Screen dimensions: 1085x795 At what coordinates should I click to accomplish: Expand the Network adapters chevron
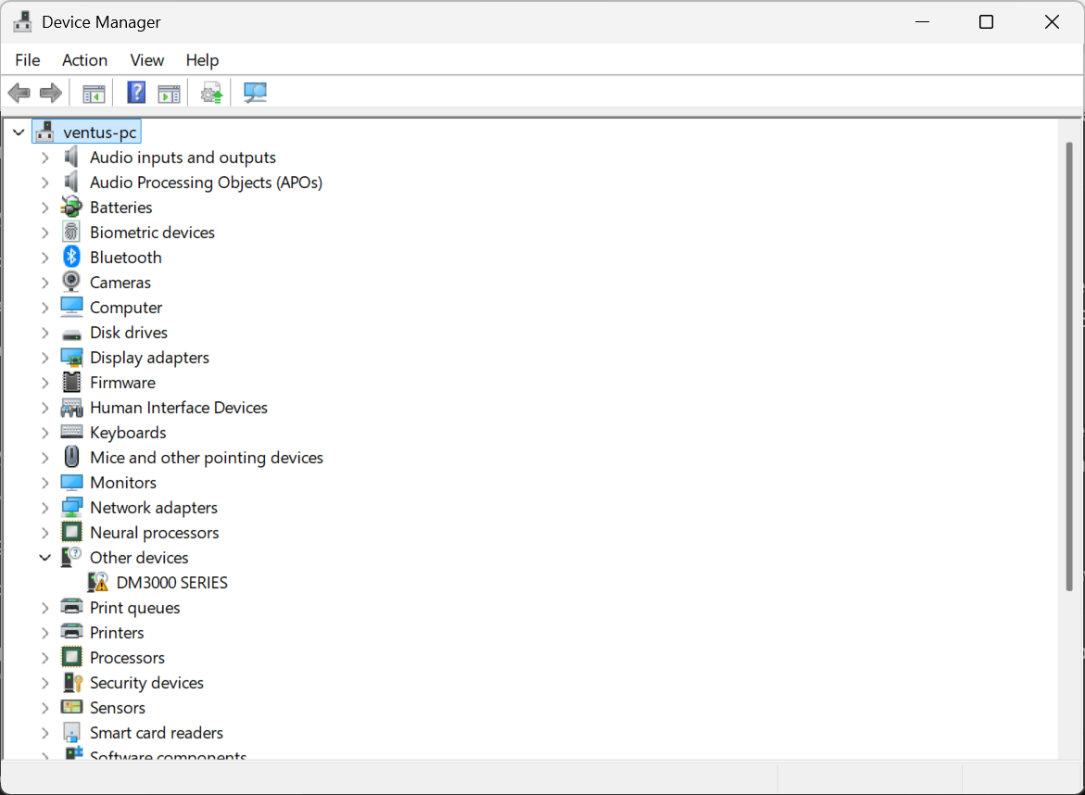point(45,508)
